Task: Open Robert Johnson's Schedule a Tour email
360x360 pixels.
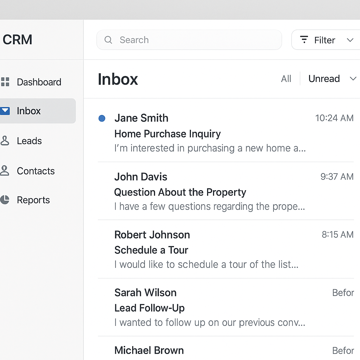Action: click(x=151, y=250)
